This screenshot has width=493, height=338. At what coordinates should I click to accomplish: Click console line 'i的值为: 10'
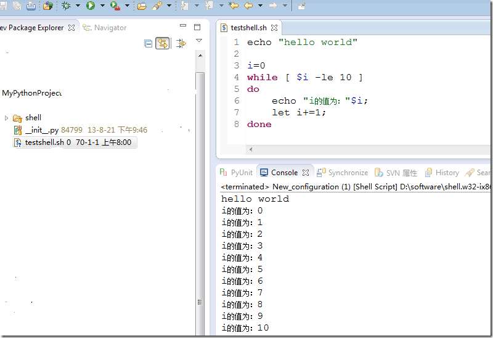click(x=245, y=328)
